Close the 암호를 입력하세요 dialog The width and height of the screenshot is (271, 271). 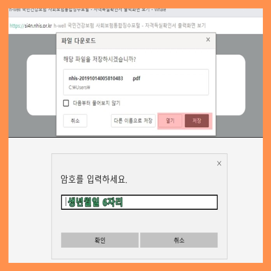point(219,163)
